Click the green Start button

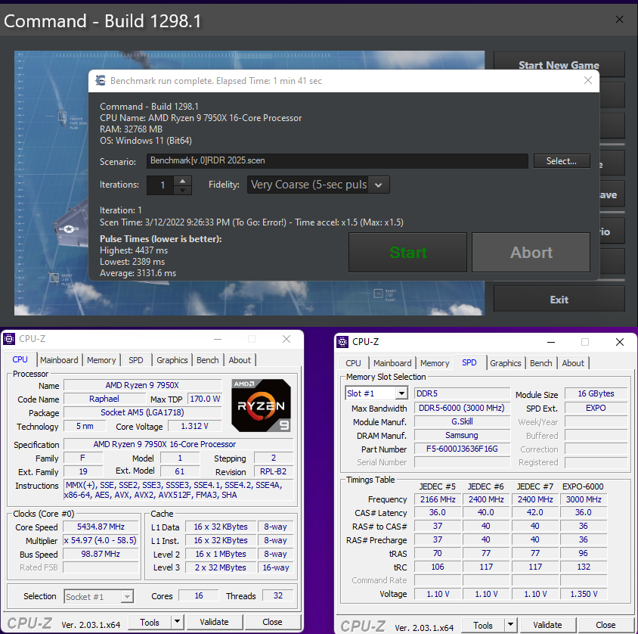pyautogui.click(x=407, y=253)
